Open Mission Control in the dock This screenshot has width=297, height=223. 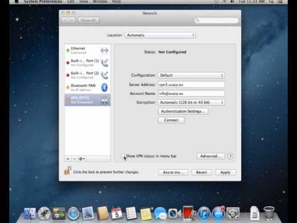(x=59, y=214)
